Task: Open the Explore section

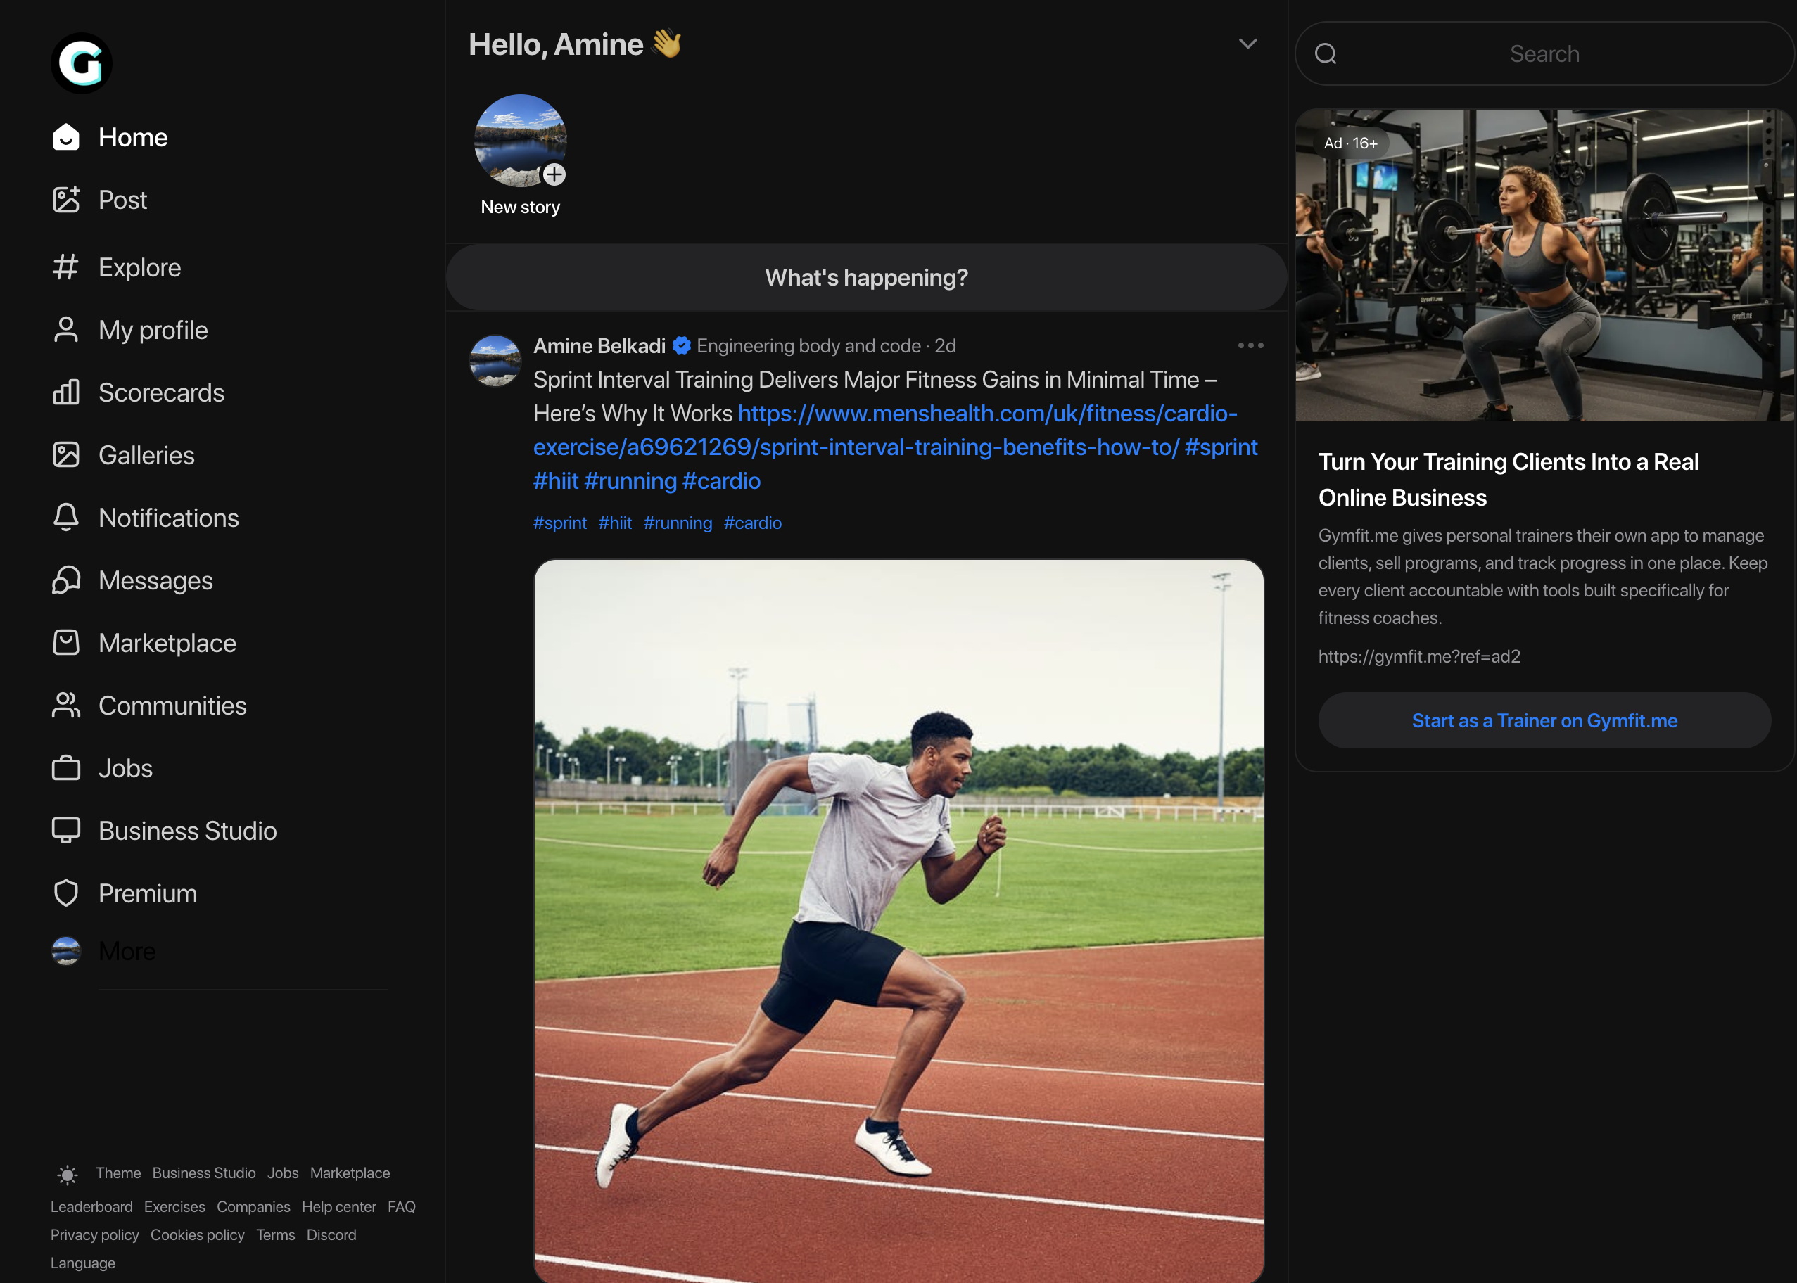Action: [139, 267]
